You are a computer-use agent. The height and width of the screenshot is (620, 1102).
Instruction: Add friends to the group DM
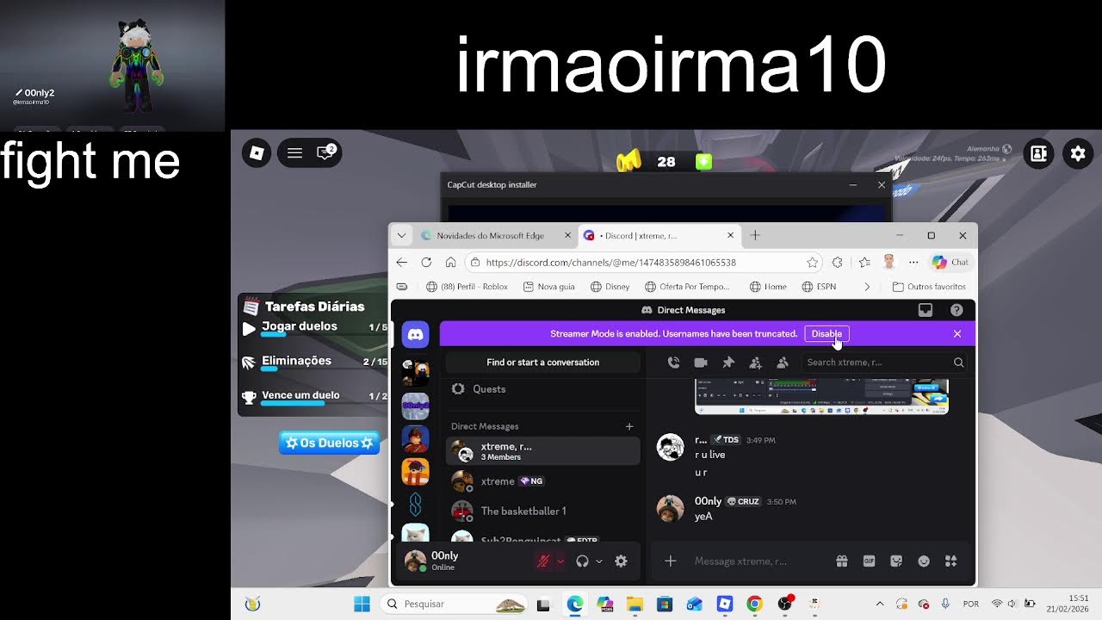pyautogui.click(x=755, y=363)
